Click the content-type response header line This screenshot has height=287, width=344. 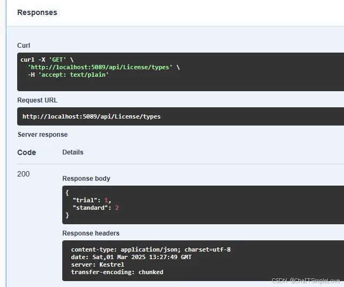(150, 249)
